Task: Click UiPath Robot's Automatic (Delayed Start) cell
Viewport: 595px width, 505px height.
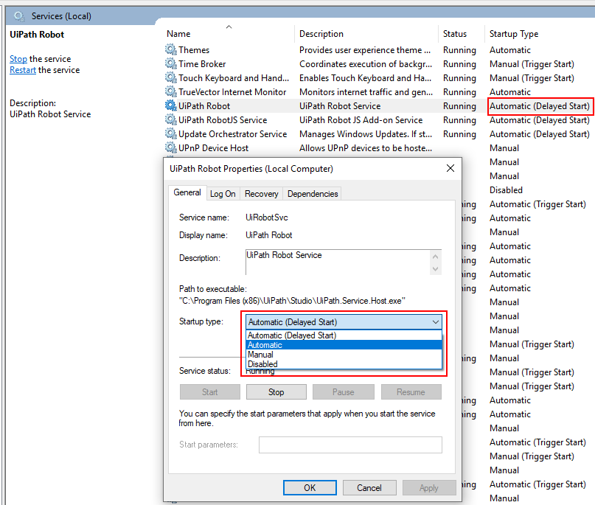Action: coord(540,106)
